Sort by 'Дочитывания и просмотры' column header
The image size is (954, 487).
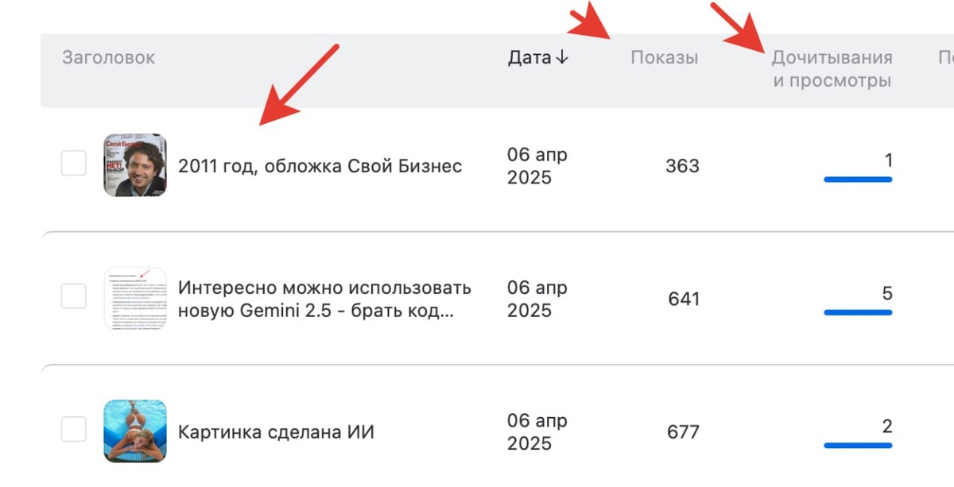832,69
